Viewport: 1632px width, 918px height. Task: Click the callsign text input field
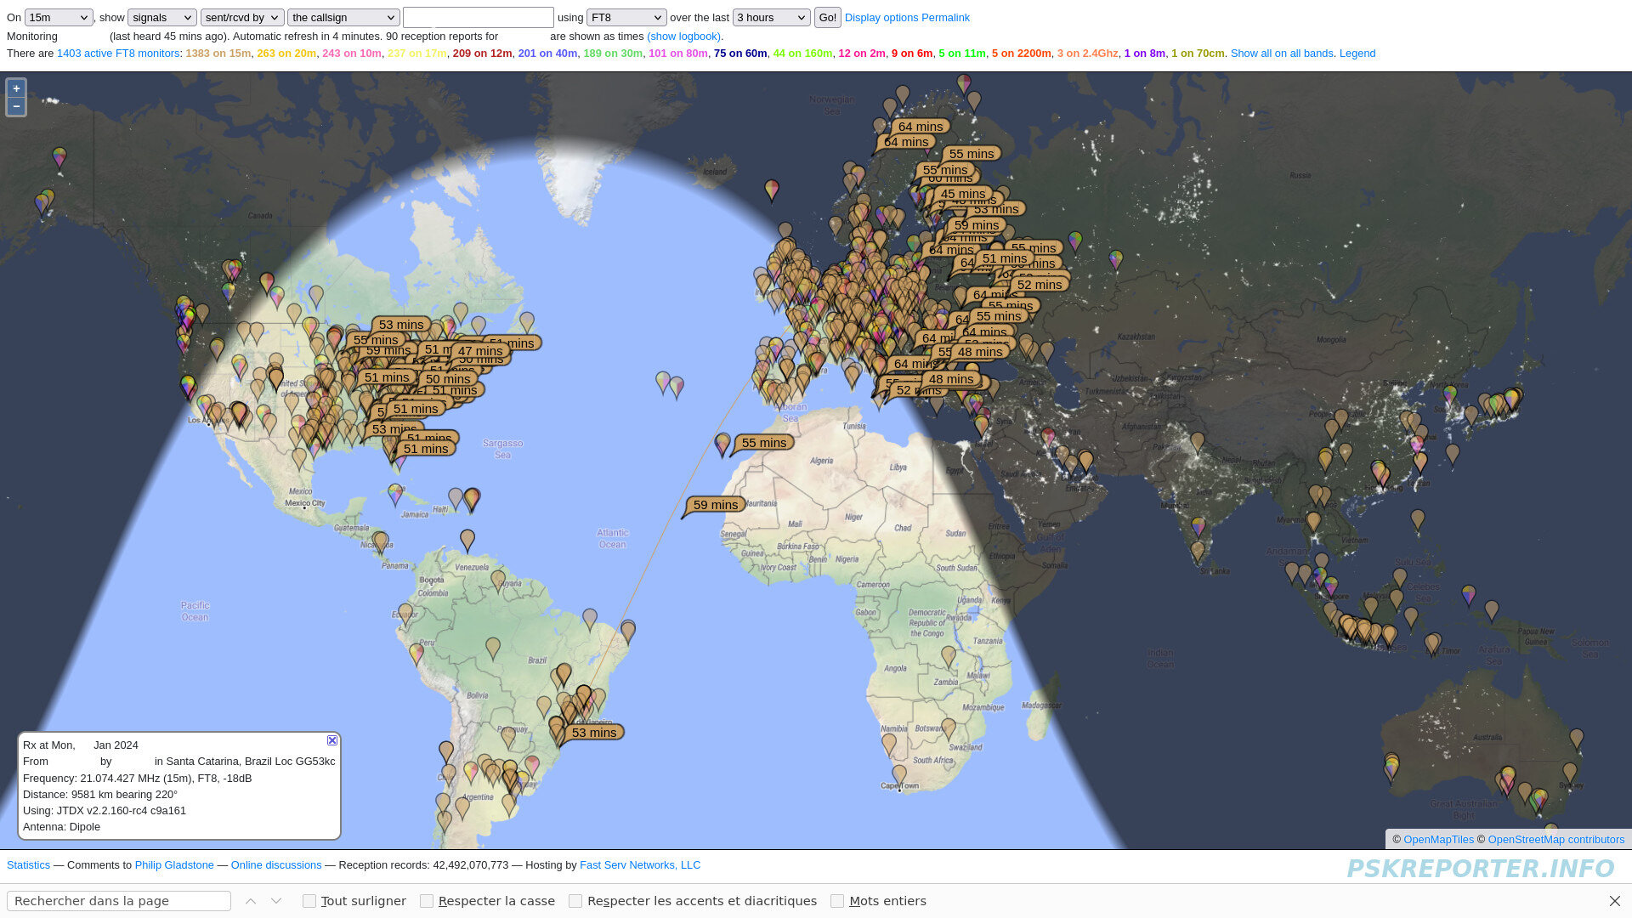[478, 18]
